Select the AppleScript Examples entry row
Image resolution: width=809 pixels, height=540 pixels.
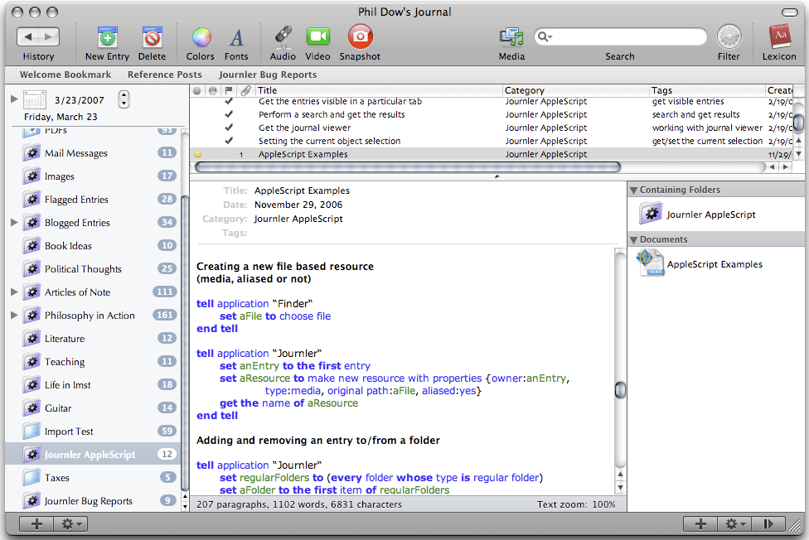click(492, 154)
